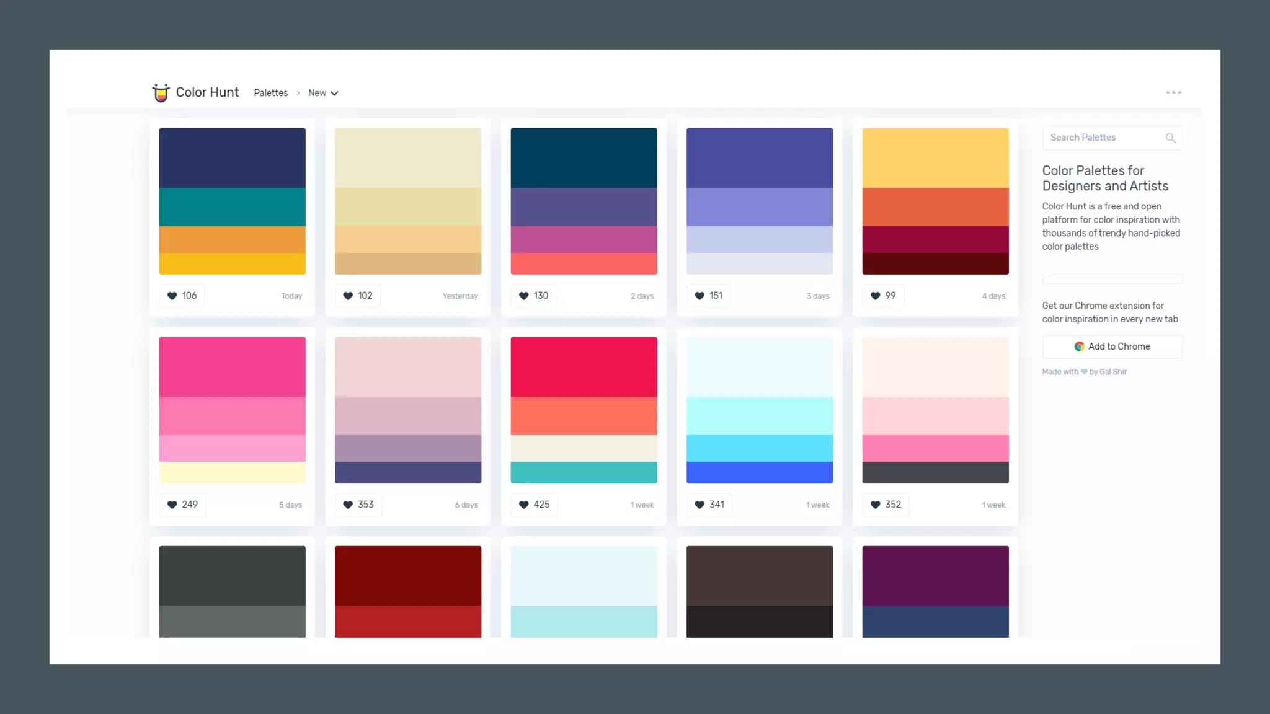Click the heart icon on the palette with 99 likes
The height and width of the screenshot is (714, 1270).
[875, 296]
